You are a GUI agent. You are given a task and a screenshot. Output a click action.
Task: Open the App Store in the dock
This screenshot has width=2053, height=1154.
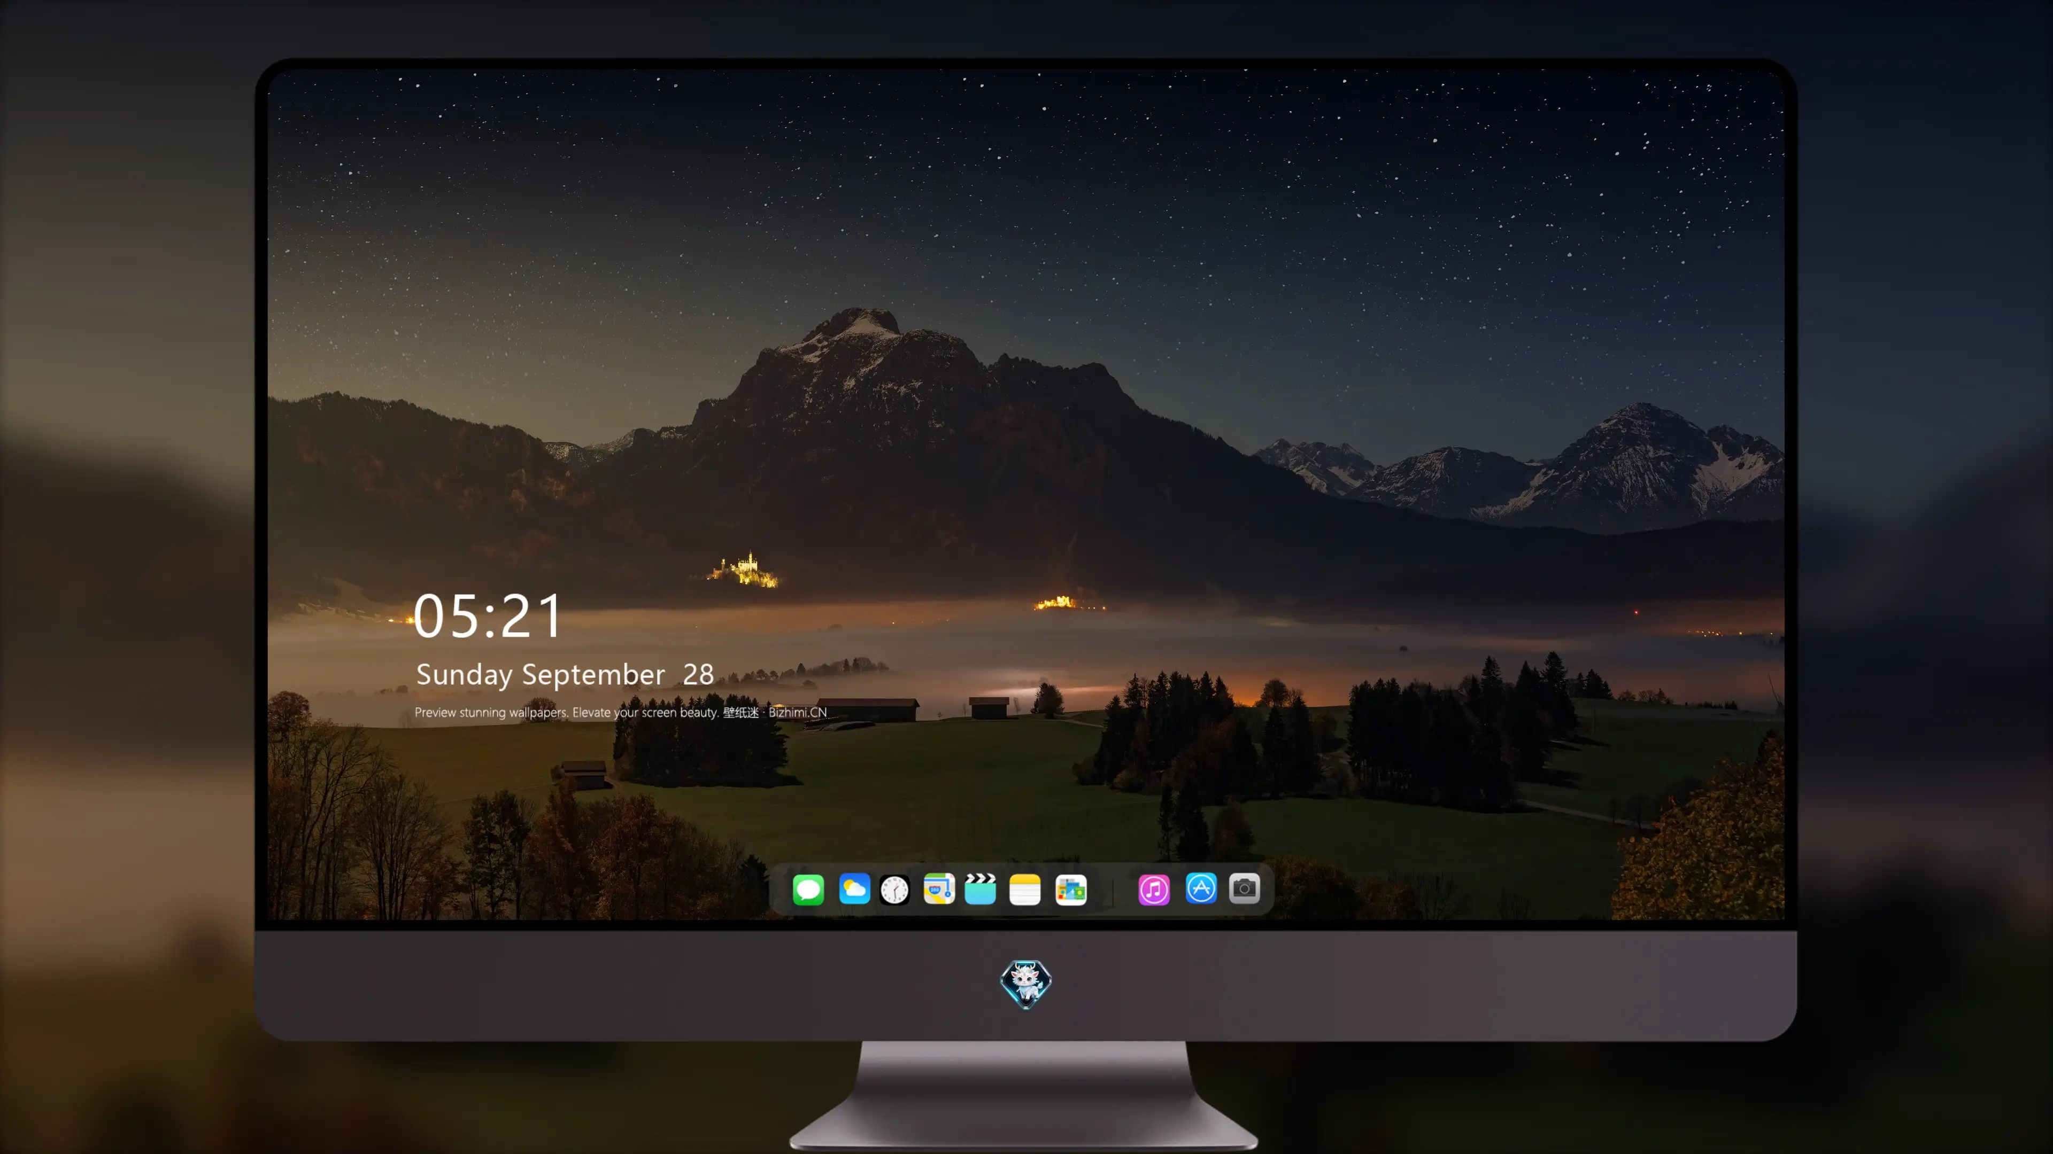1201,889
